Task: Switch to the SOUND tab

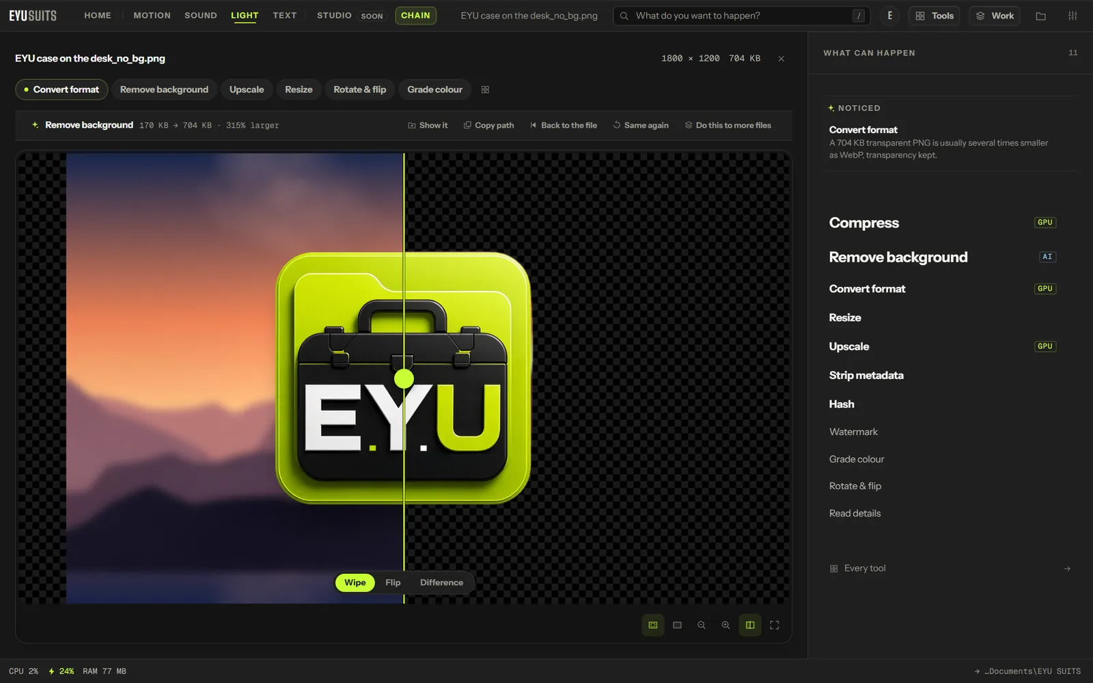Action: [x=201, y=16]
